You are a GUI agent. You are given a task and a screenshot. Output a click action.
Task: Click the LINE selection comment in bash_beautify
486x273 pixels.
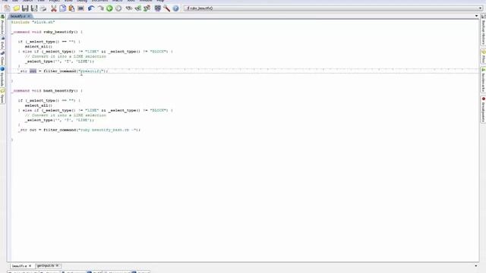(65, 115)
